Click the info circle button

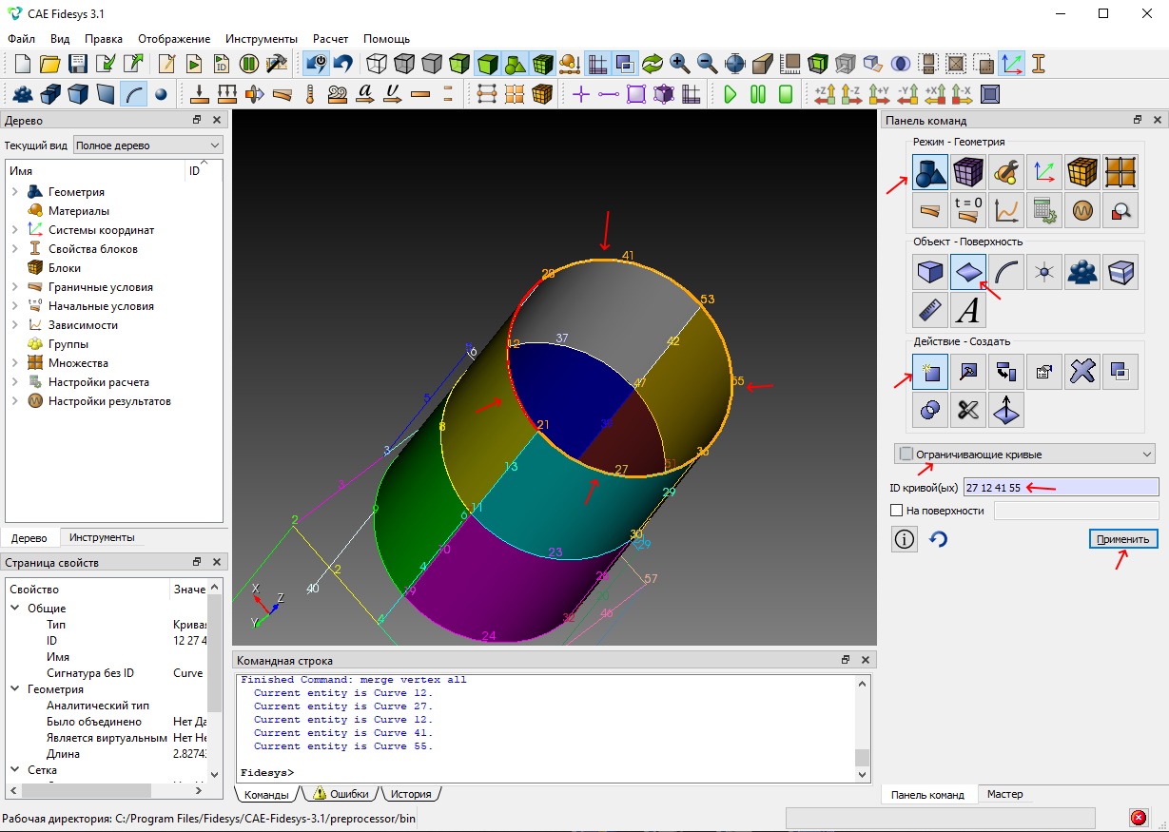(905, 539)
